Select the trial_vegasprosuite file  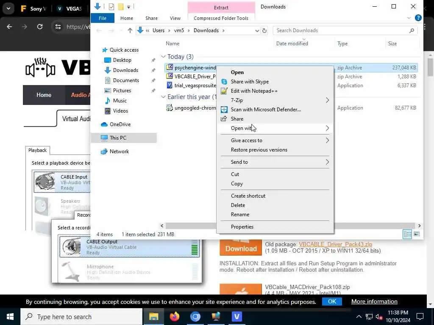pos(195,85)
